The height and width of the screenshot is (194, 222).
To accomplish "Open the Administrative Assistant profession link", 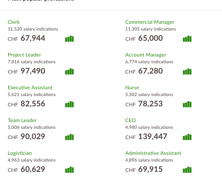I will pos(153,153).
